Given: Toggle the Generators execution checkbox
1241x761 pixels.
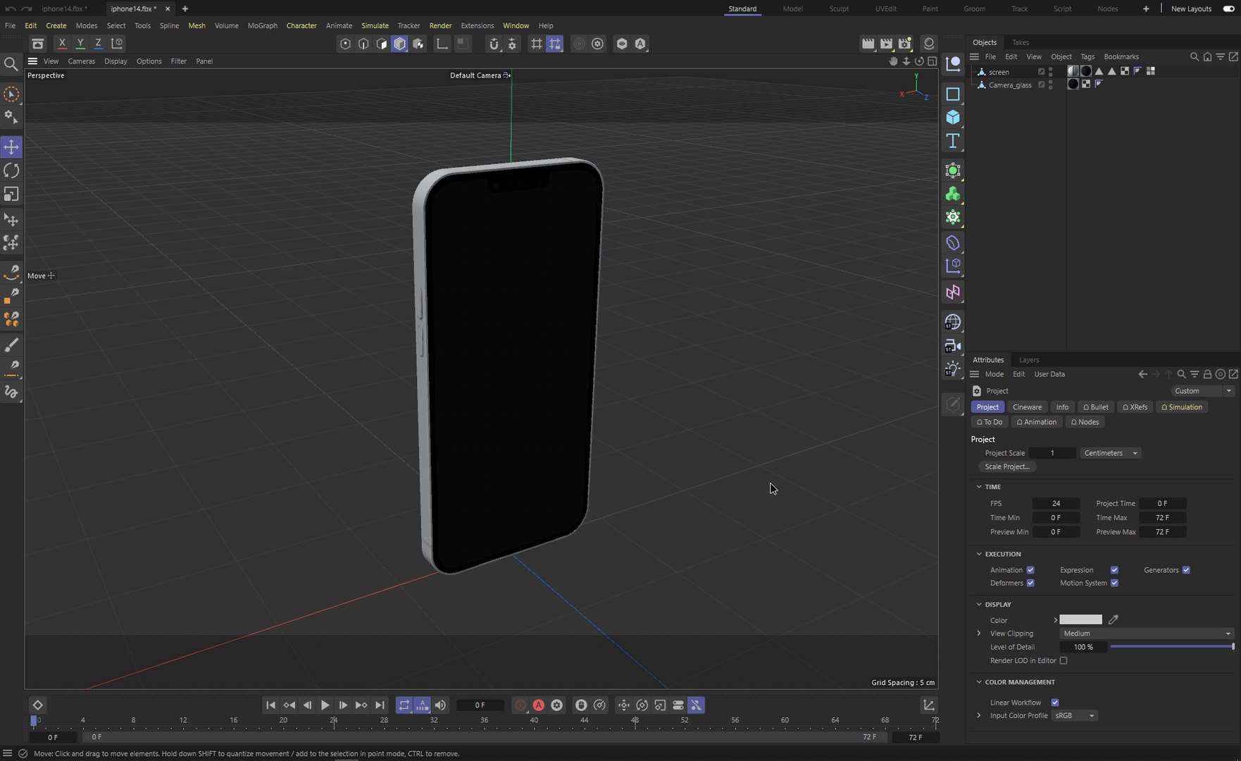Looking at the screenshot, I should [x=1186, y=570].
